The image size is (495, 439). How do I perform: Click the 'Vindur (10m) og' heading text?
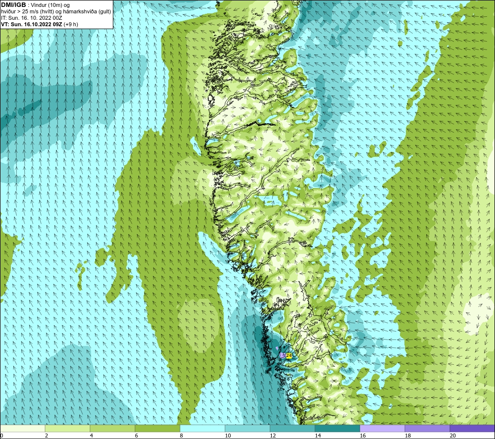coord(50,5)
